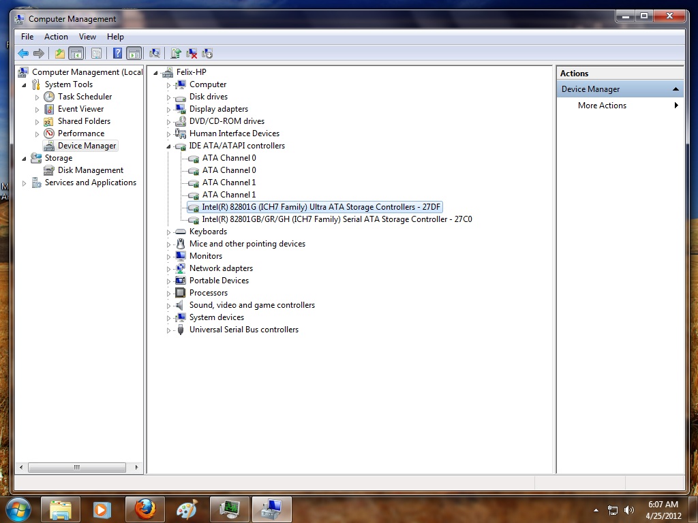The height and width of the screenshot is (523, 698).
Task: Expand the Performance node
Action: (x=37, y=134)
